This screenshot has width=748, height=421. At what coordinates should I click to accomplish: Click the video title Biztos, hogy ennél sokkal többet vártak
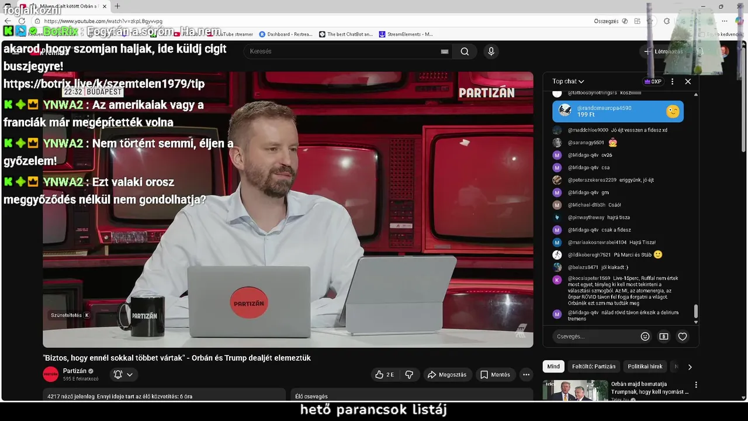pyautogui.click(x=176, y=358)
